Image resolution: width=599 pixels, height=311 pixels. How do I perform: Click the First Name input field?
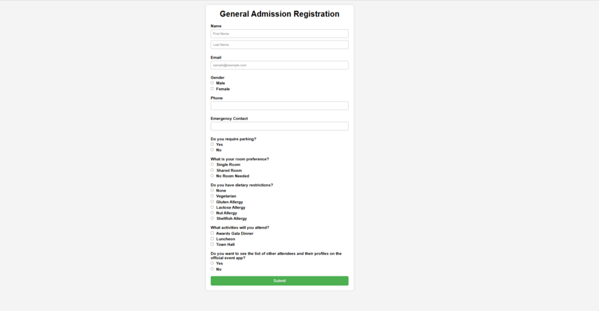click(x=279, y=33)
